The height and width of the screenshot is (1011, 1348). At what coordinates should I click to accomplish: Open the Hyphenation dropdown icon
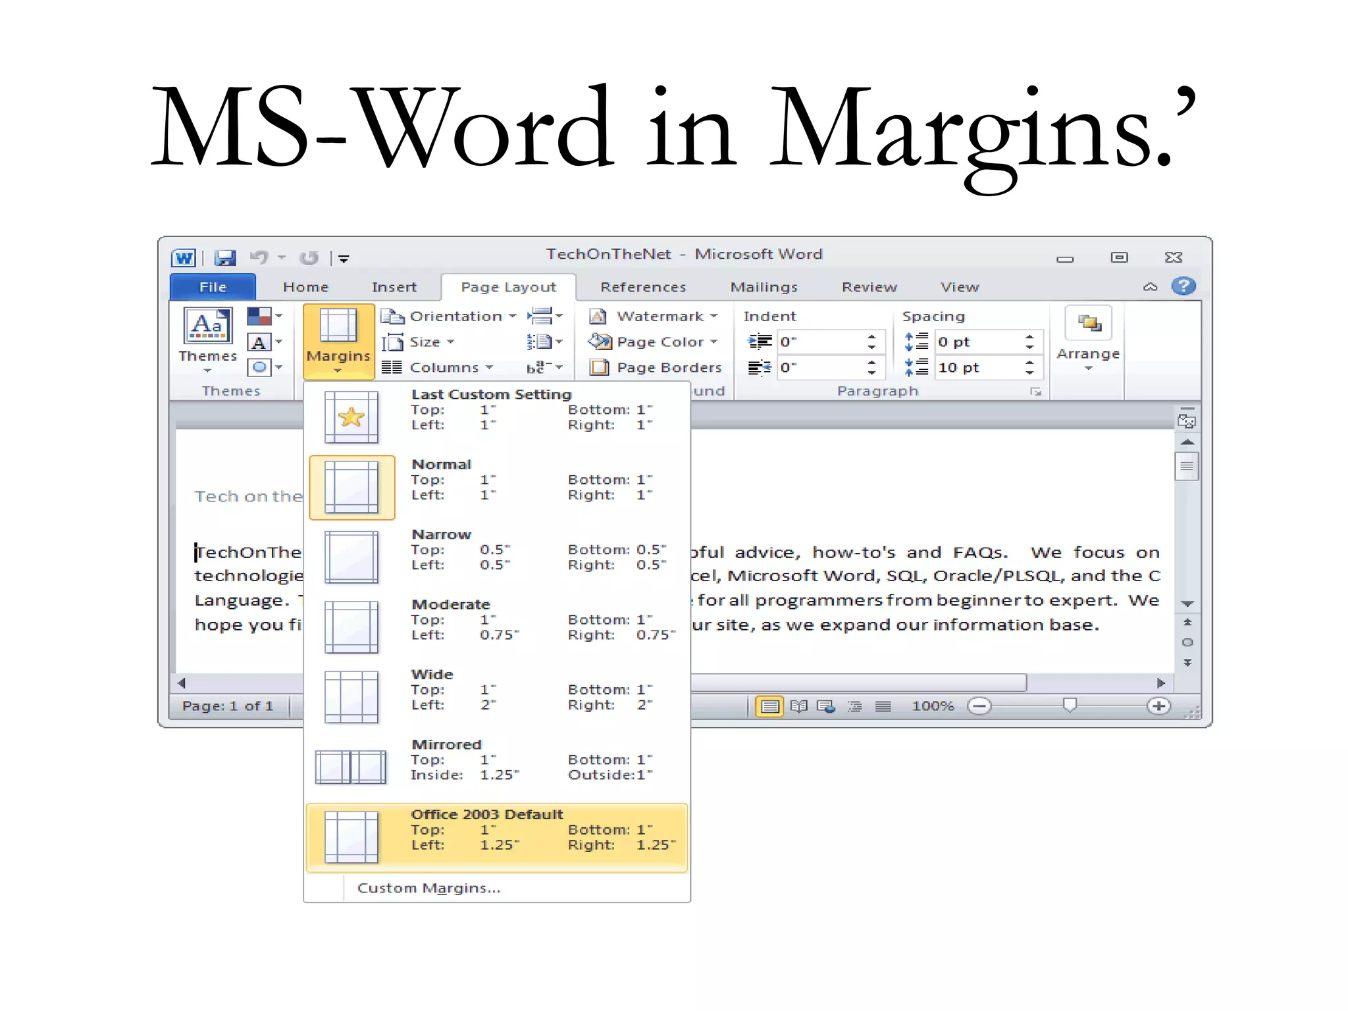545,367
